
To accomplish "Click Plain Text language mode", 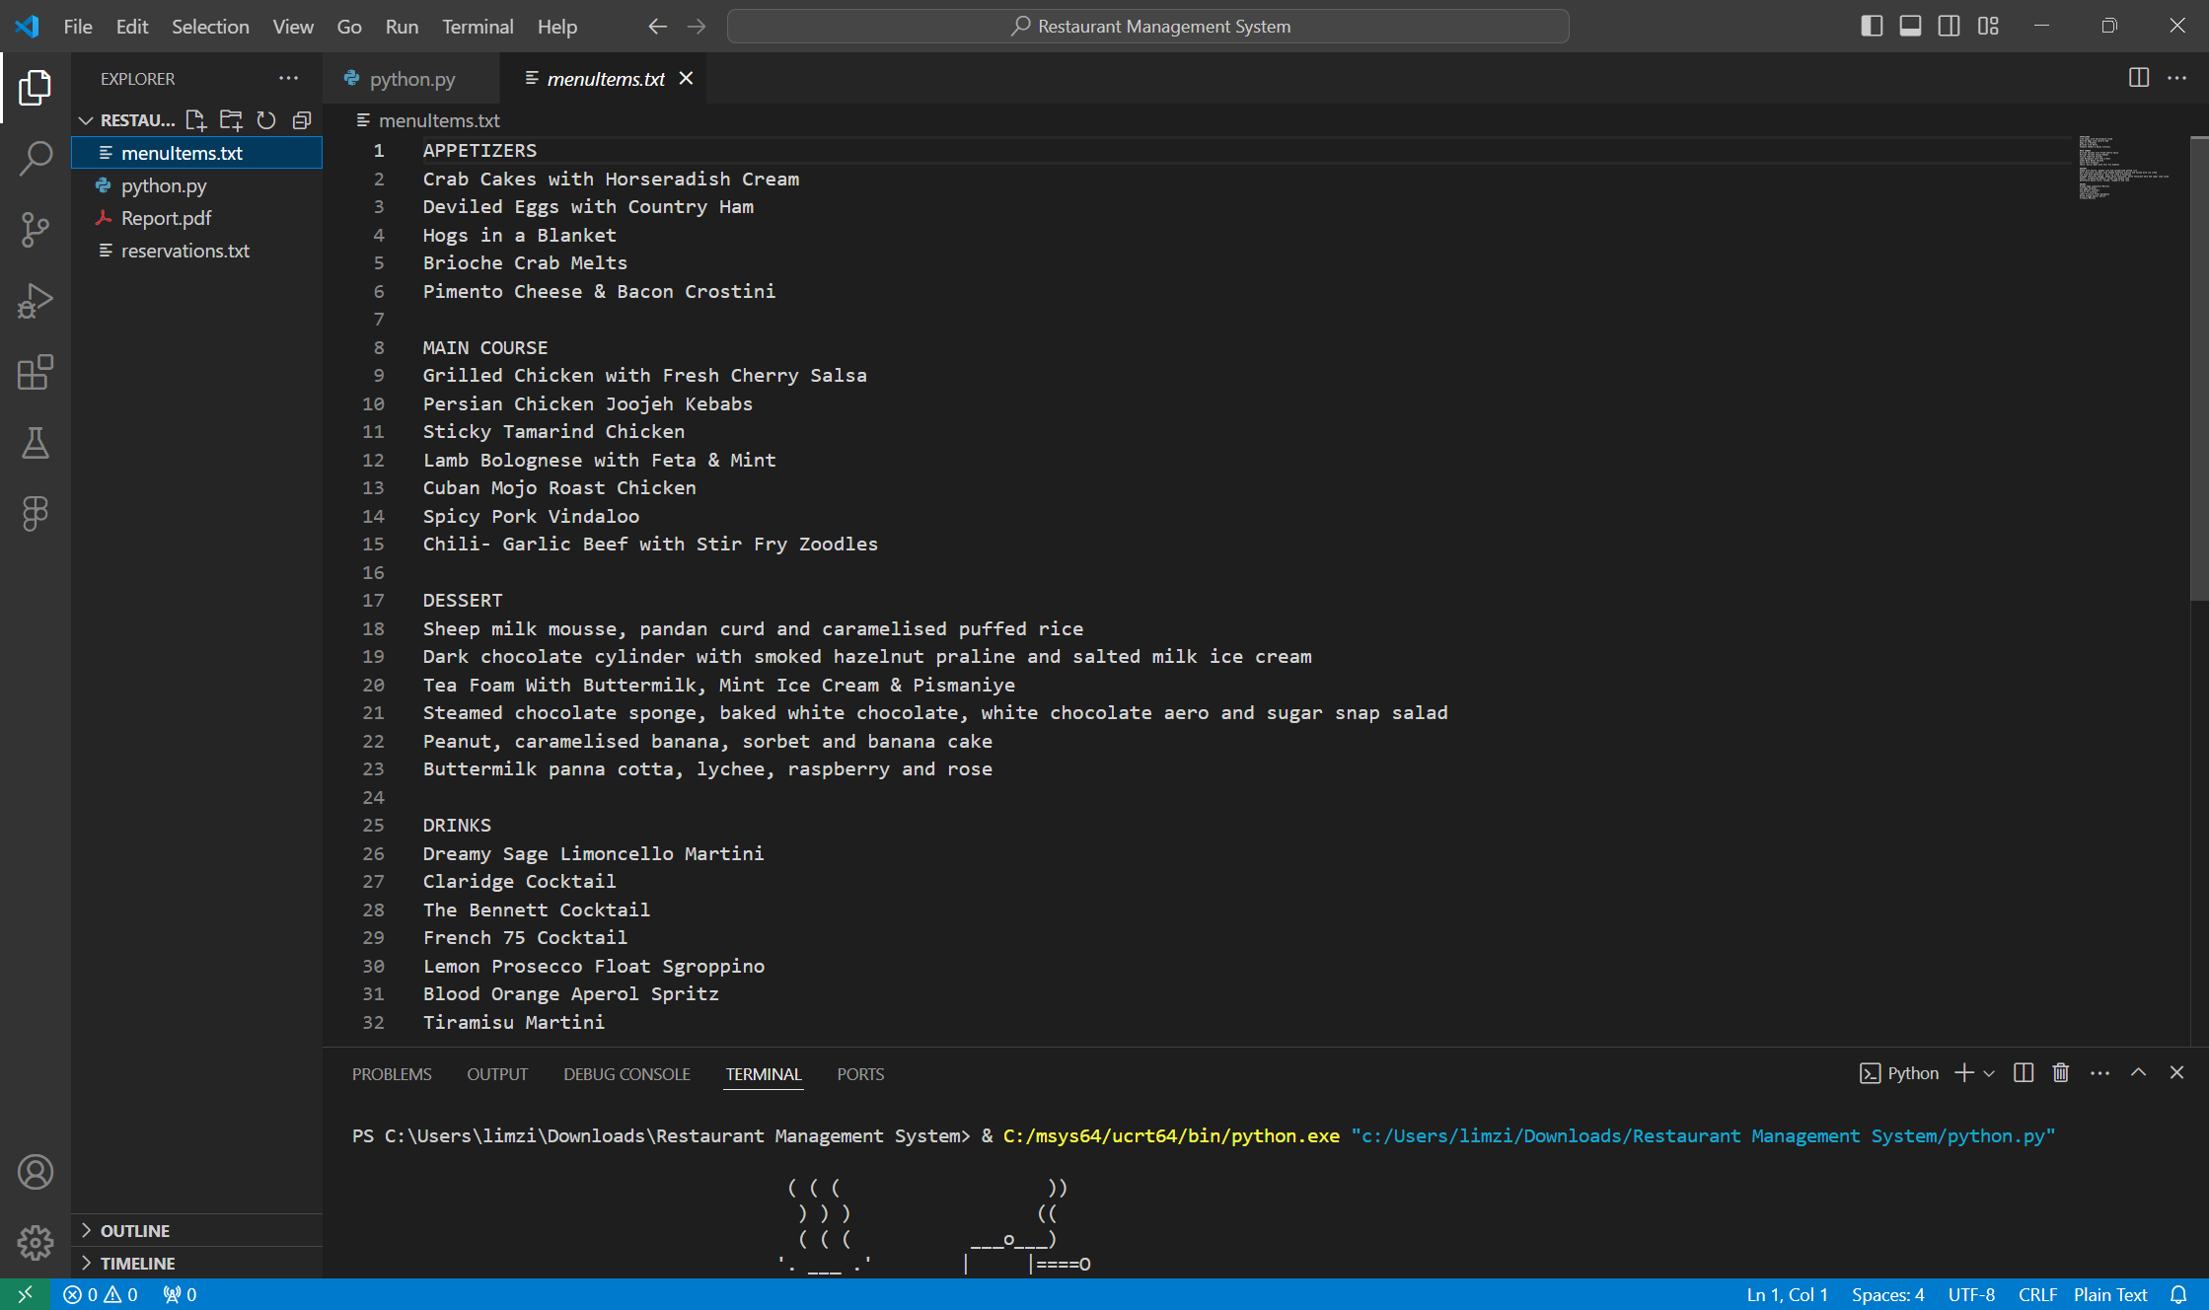I will click(x=2109, y=1294).
